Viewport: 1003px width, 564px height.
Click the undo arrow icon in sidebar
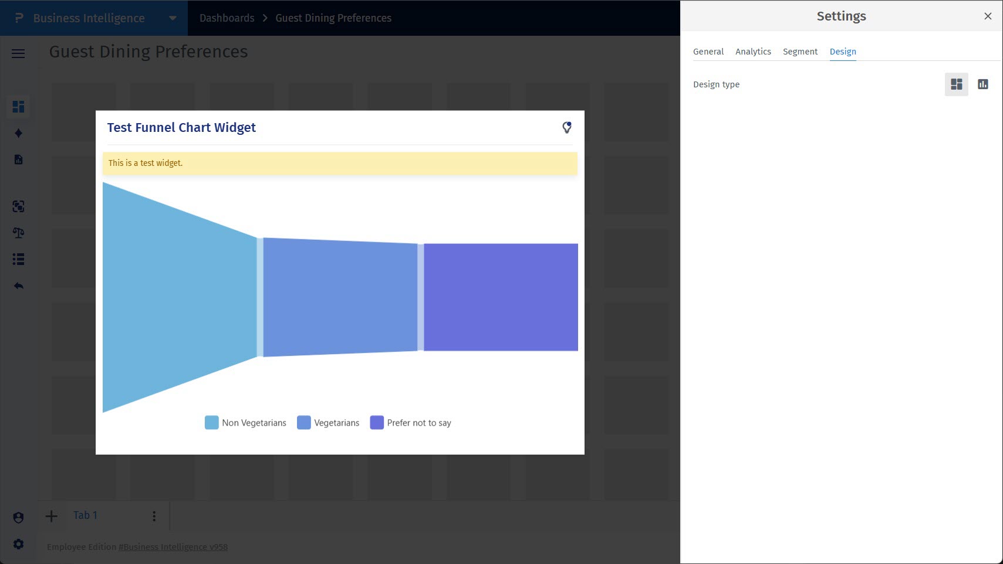[x=18, y=286]
